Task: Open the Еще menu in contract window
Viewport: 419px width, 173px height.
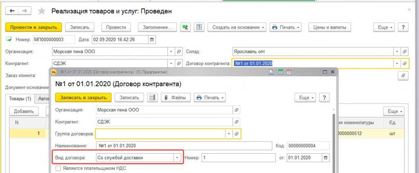Action: click(305, 97)
